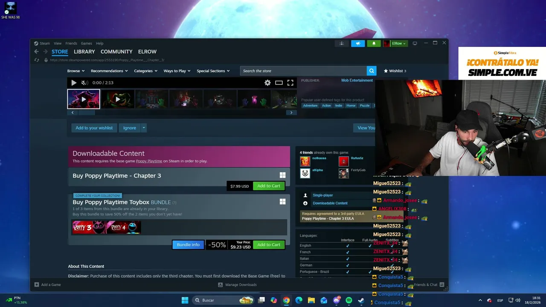
Task: Open the green notifications bell
Action: pyautogui.click(x=374, y=43)
